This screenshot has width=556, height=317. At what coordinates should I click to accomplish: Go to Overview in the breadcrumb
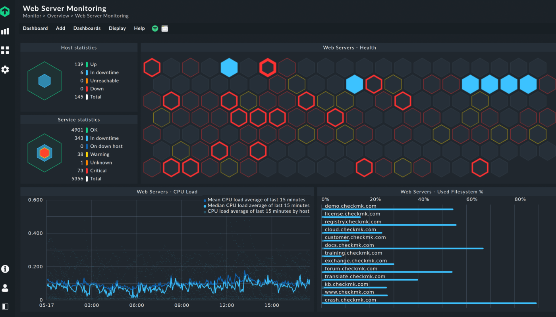tap(58, 16)
